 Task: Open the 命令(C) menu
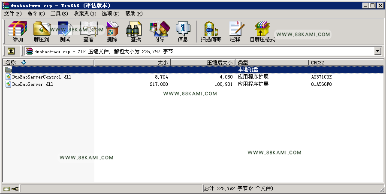36,14
